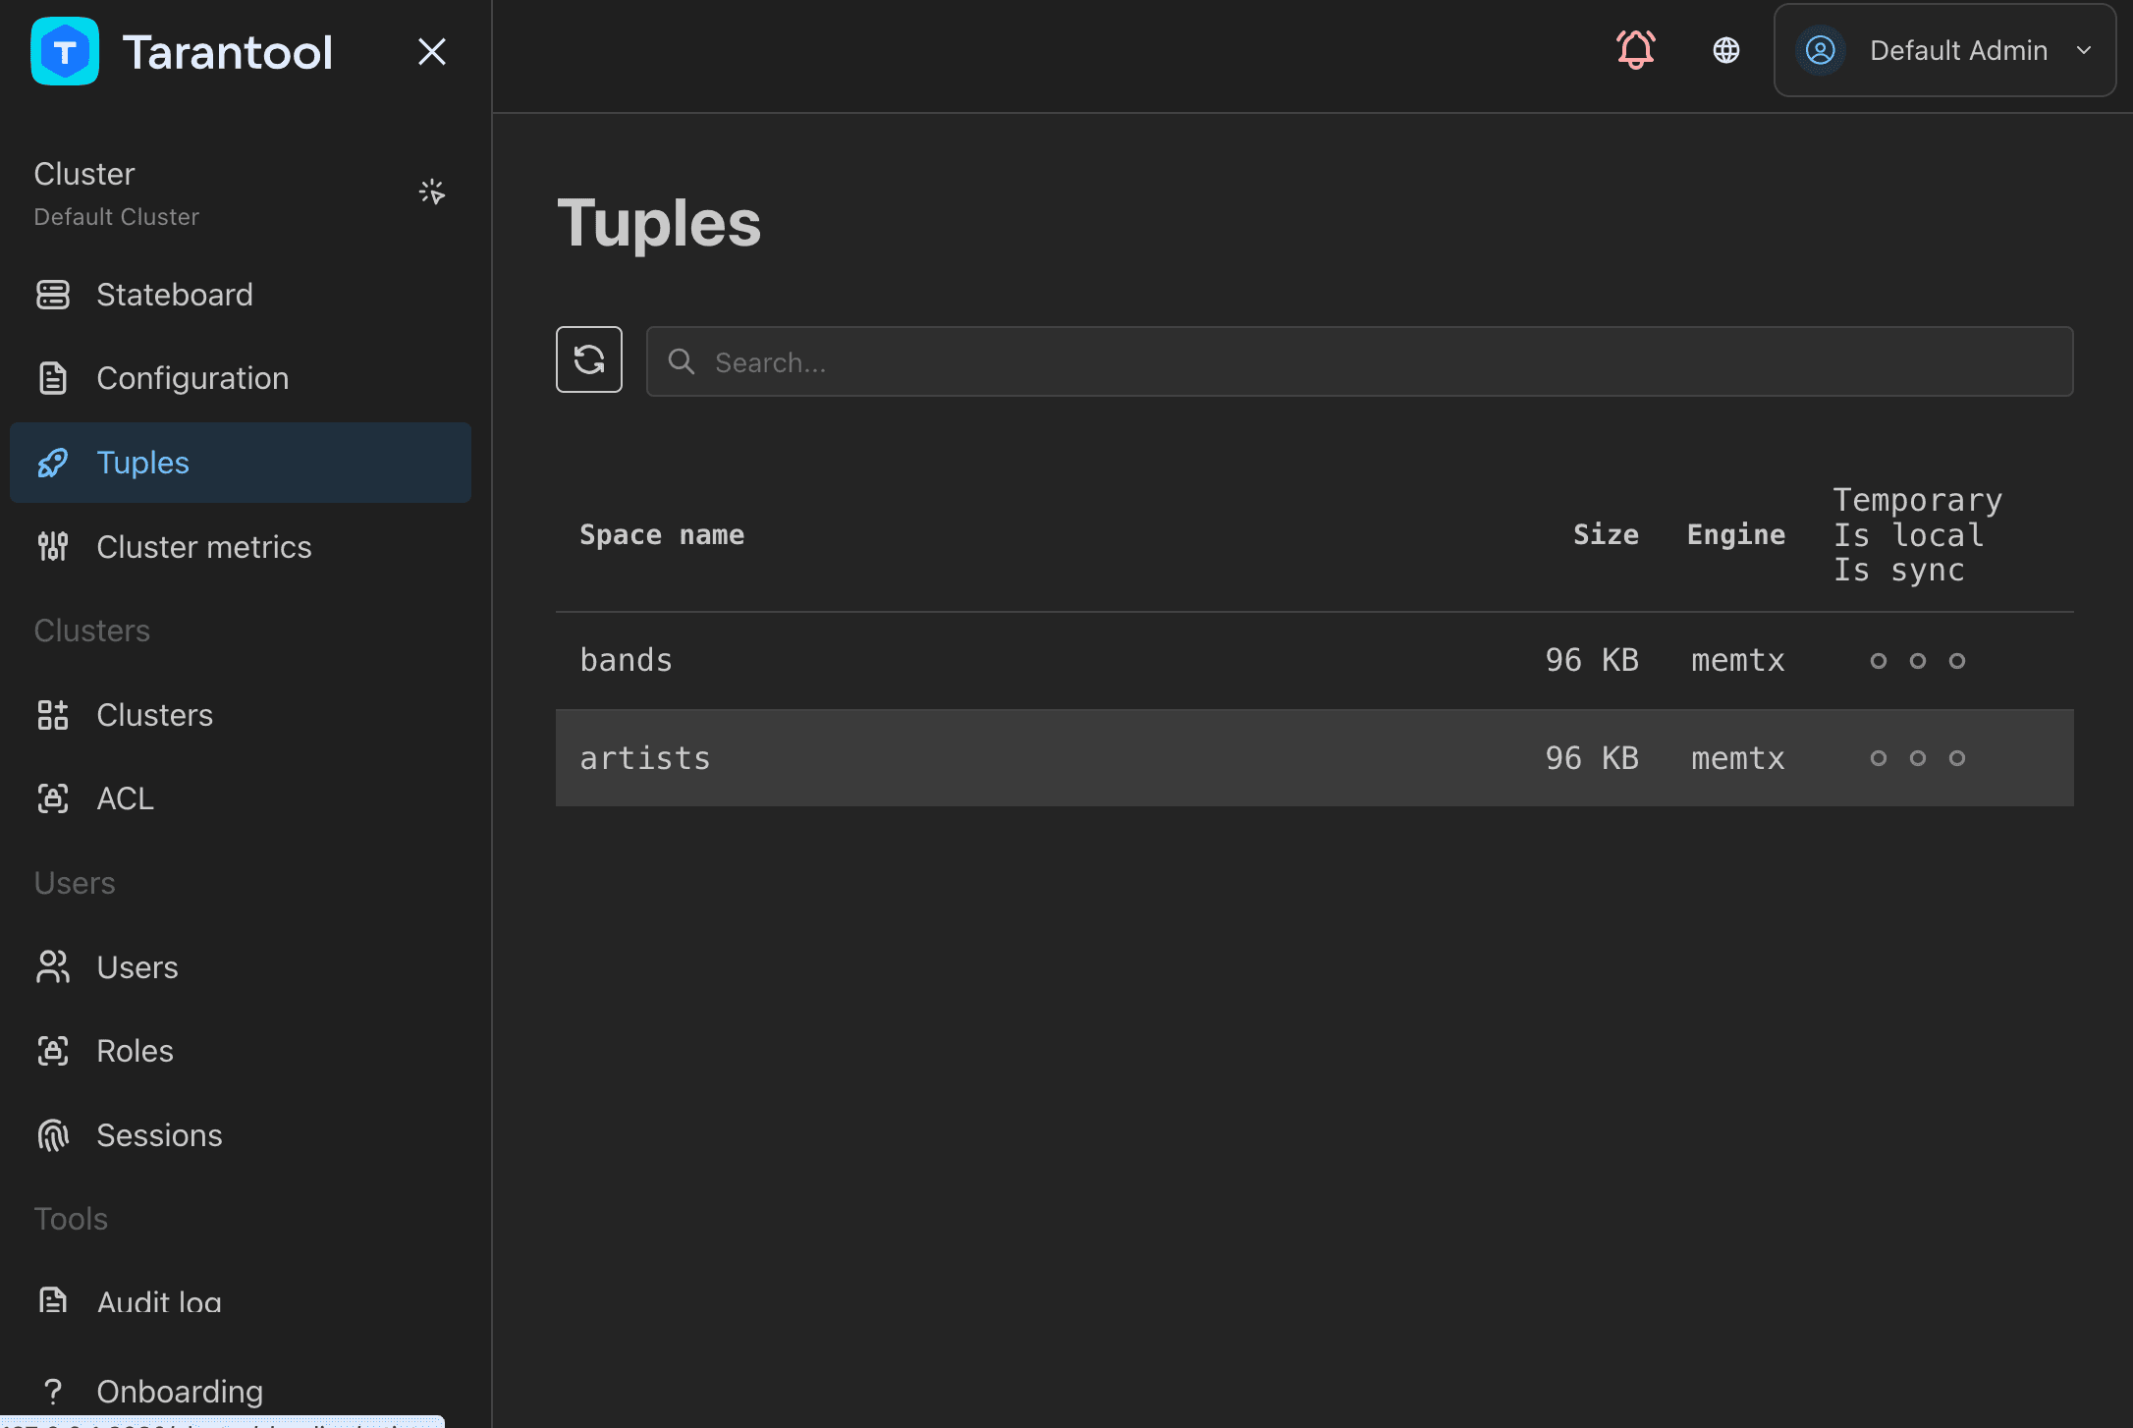The height and width of the screenshot is (1428, 2133).
Task: Click the 96 KB size of bands
Action: point(1592,660)
